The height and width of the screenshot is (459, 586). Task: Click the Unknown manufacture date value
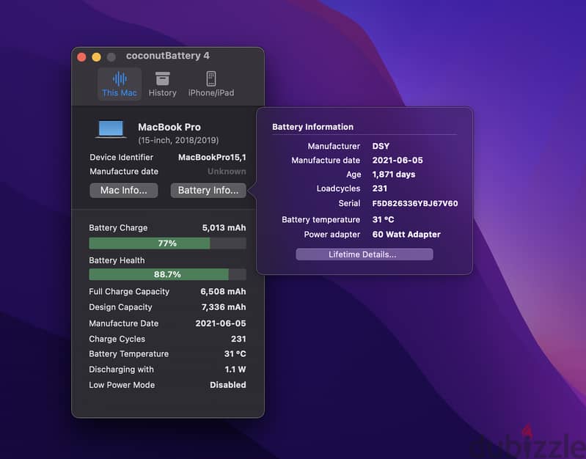point(227,172)
